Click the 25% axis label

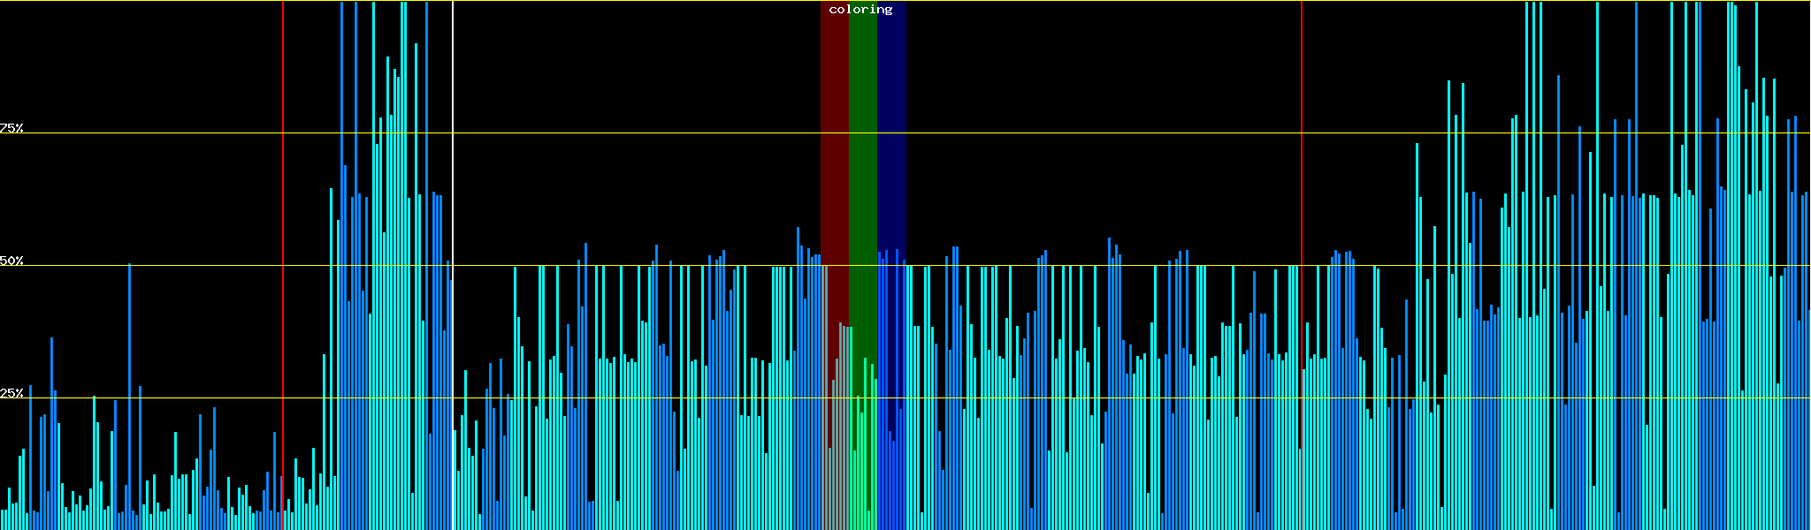[11, 393]
